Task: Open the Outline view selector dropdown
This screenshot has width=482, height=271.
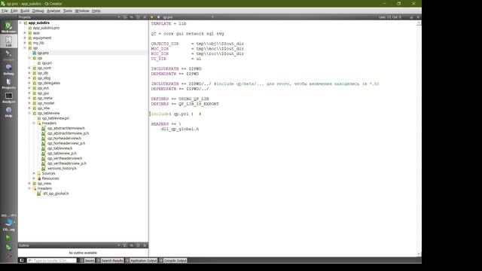Action: (119, 245)
